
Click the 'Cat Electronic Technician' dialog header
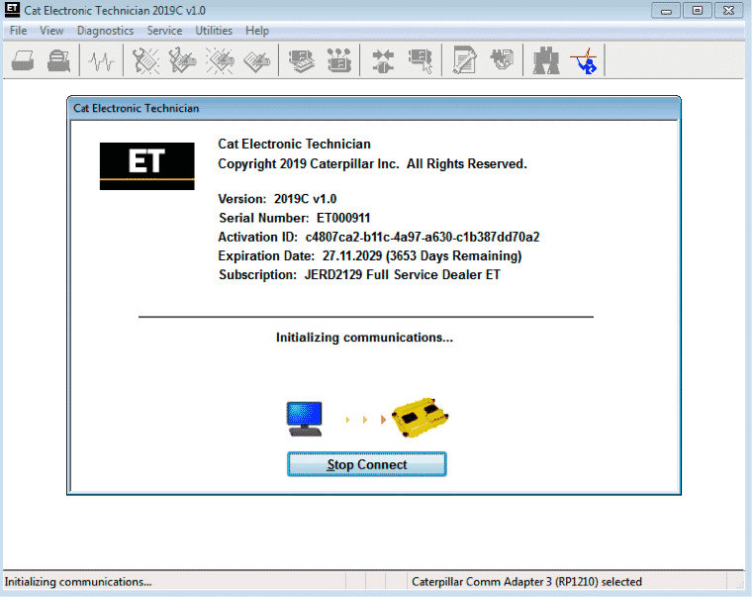point(137,109)
